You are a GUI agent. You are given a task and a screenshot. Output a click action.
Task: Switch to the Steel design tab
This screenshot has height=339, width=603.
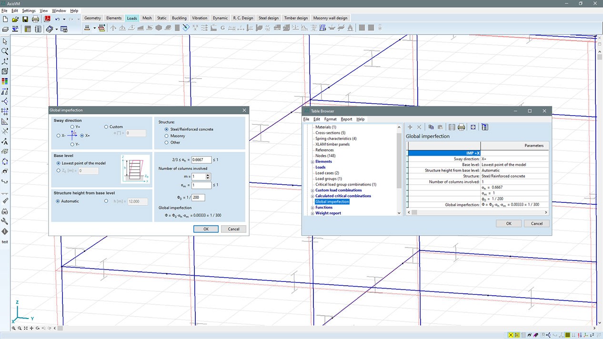(x=268, y=18)
